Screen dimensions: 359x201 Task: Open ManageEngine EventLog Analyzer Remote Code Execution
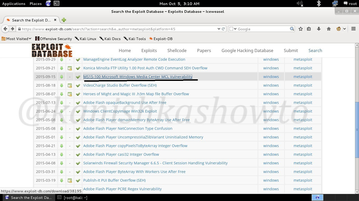click(134, 59)
